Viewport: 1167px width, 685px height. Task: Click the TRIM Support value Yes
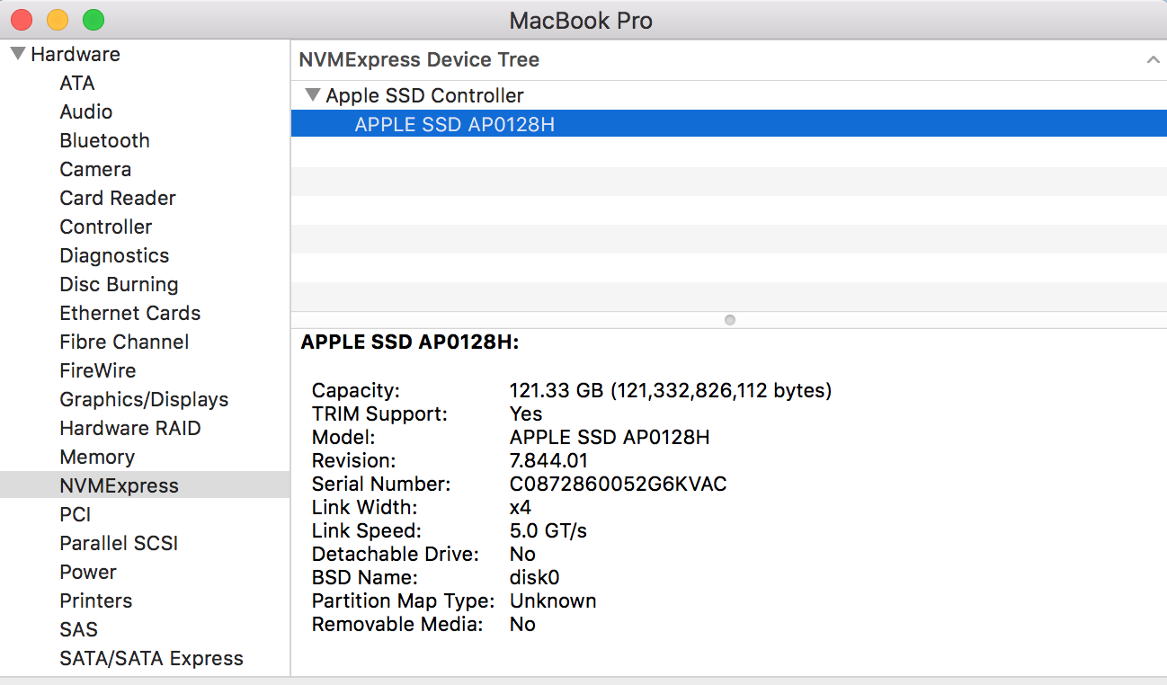[x=526, y=414]
